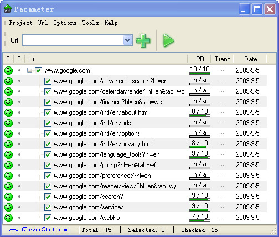This screenshot has height=237, width=279.
Task: Sort by the S. status column header
Action: [x=9, y=59]
